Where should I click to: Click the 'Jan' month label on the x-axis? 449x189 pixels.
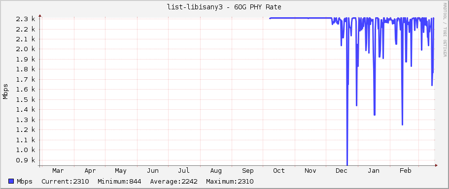(374, 171)
